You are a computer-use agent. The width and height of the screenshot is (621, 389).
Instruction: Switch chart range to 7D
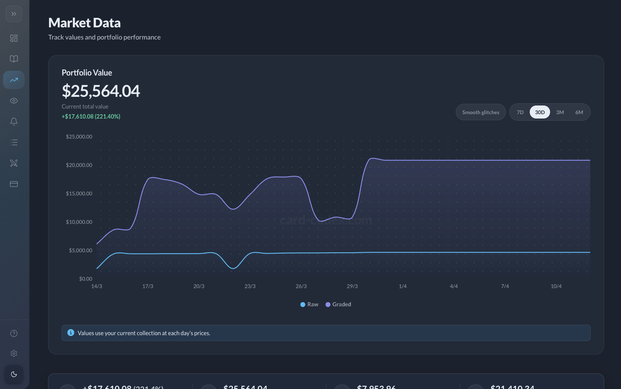point(520,112)
